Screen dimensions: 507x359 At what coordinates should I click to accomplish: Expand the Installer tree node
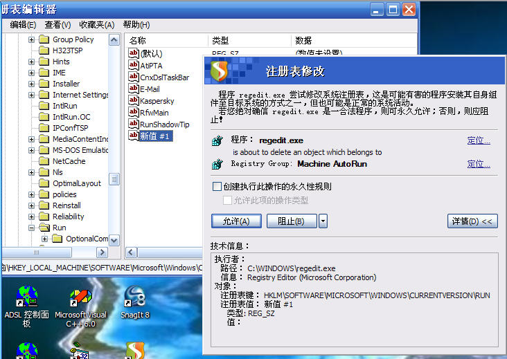31,84
